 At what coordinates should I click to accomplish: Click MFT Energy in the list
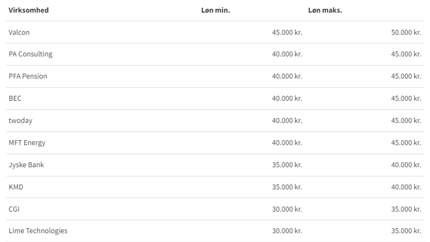pyautogui.click(x=27, y=143)
